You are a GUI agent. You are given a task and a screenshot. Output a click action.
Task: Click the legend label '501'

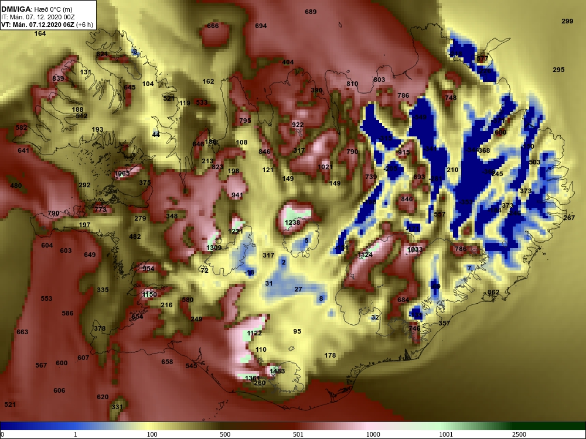click(298, 434)
